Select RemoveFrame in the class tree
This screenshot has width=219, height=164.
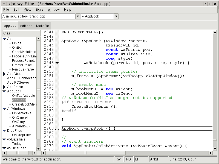23,69
